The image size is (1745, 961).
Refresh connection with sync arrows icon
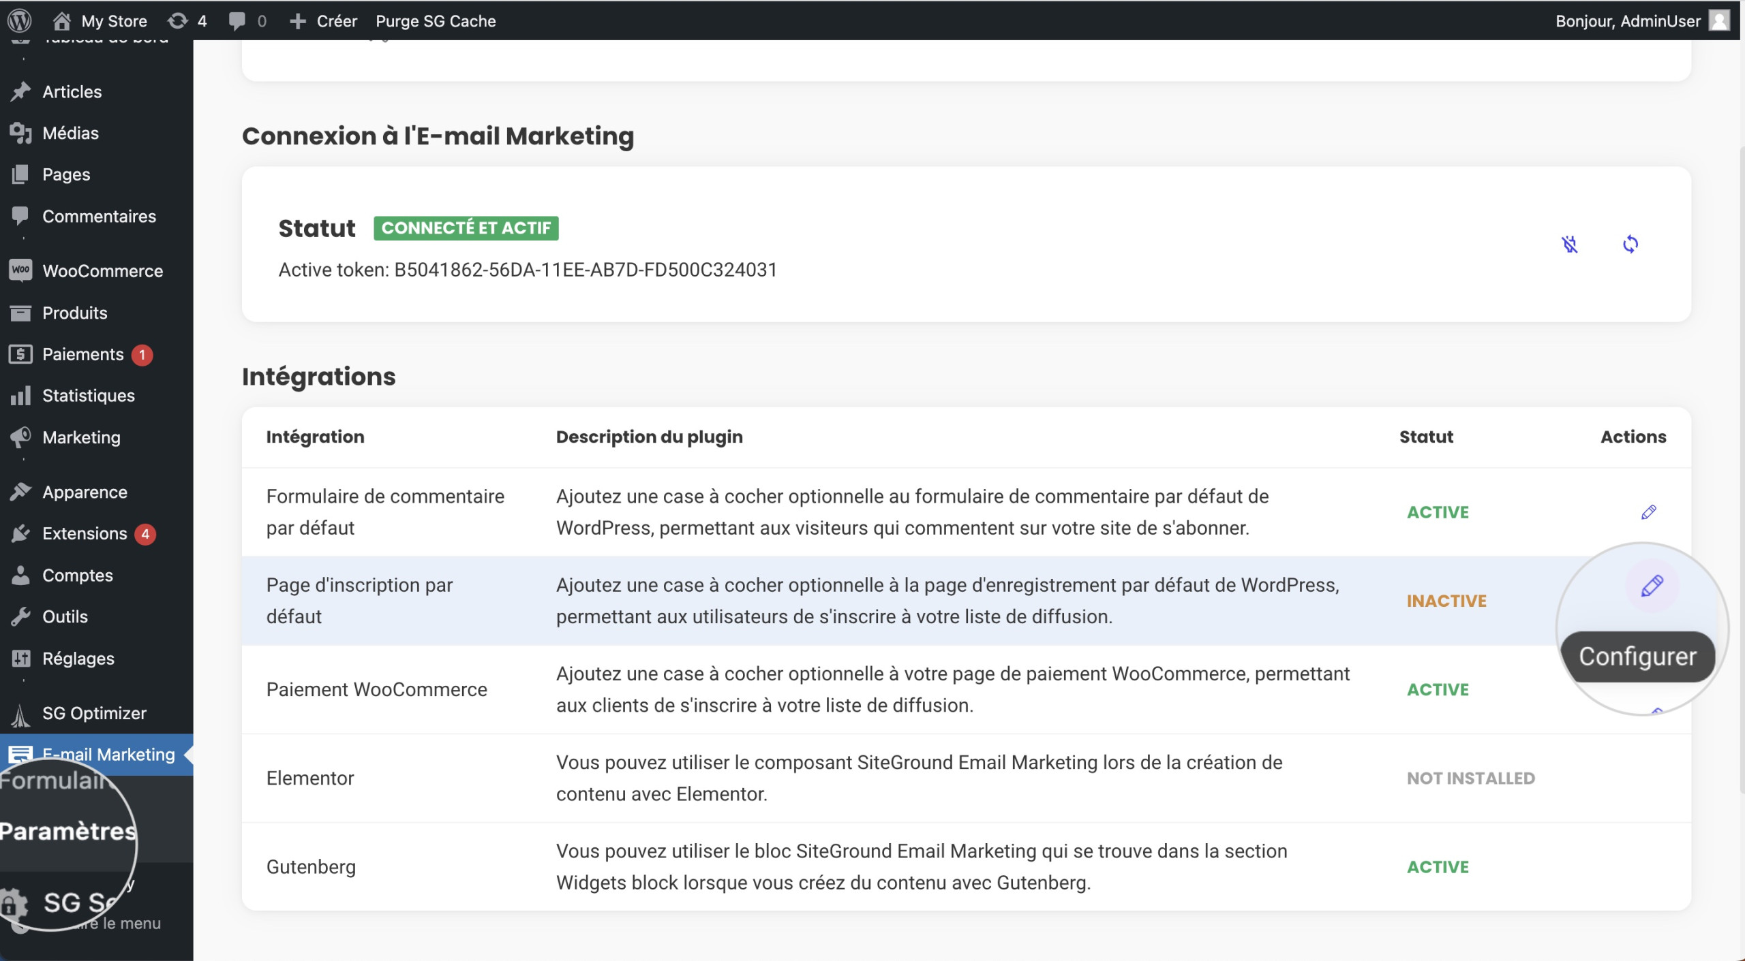(x=1630, y=244)
